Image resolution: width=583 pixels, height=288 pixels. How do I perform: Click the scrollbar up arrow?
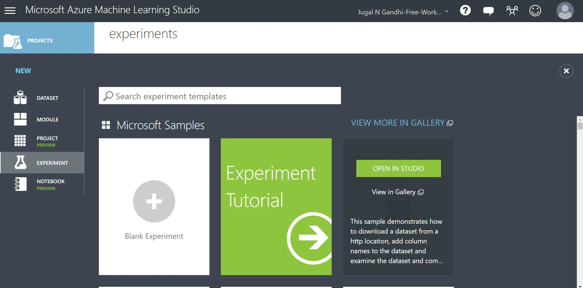click(x=580, y=119)
